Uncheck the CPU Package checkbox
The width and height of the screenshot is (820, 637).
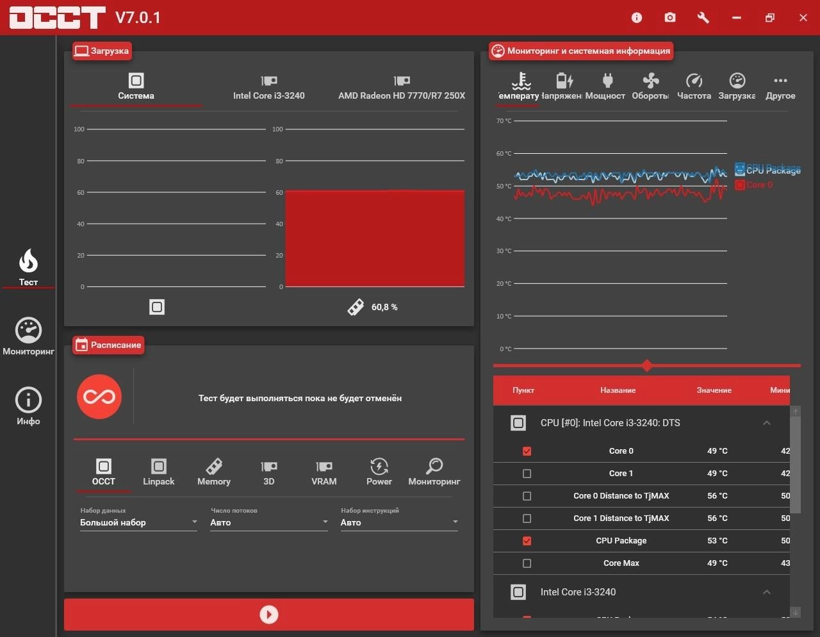click(527, 541)
